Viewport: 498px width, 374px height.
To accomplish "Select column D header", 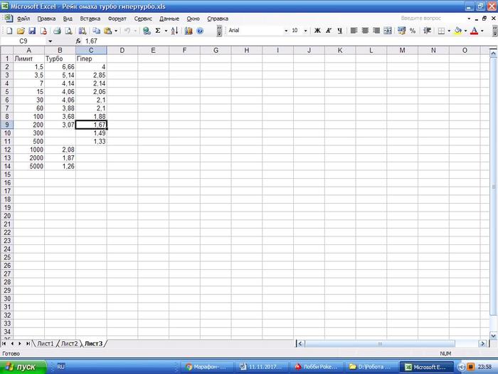I will 122,51.
